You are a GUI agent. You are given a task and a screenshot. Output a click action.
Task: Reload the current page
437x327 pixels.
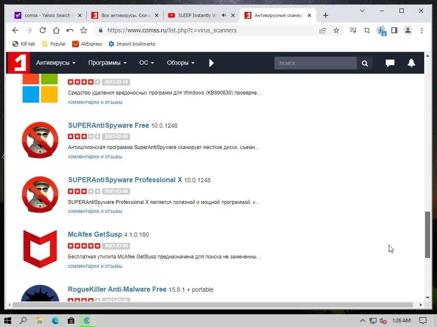coord(43,30)
